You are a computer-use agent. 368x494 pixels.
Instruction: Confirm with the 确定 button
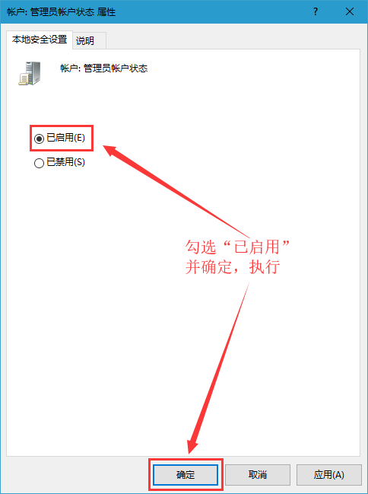point(186,474)
